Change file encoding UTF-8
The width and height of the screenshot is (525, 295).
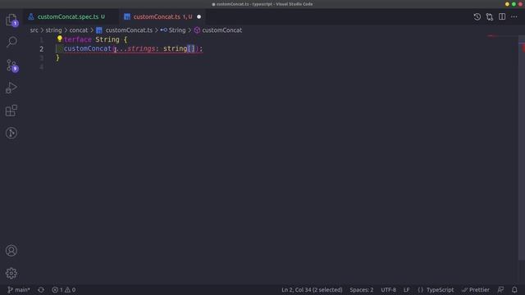[388, 289]
